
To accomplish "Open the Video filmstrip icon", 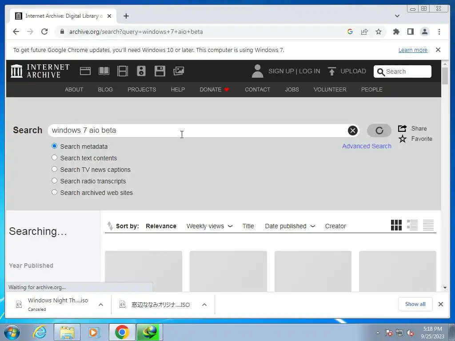I will [x=123, y=71].
